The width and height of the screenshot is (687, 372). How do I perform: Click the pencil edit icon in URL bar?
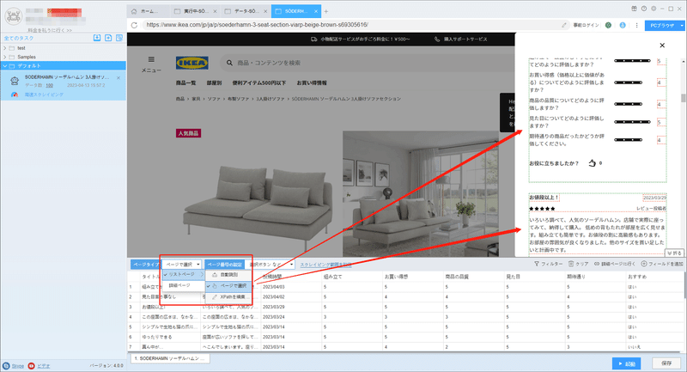tap(564, 25)
